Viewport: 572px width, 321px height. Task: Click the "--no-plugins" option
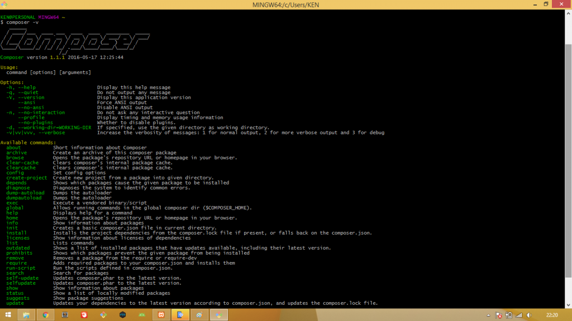coord(35,123)
